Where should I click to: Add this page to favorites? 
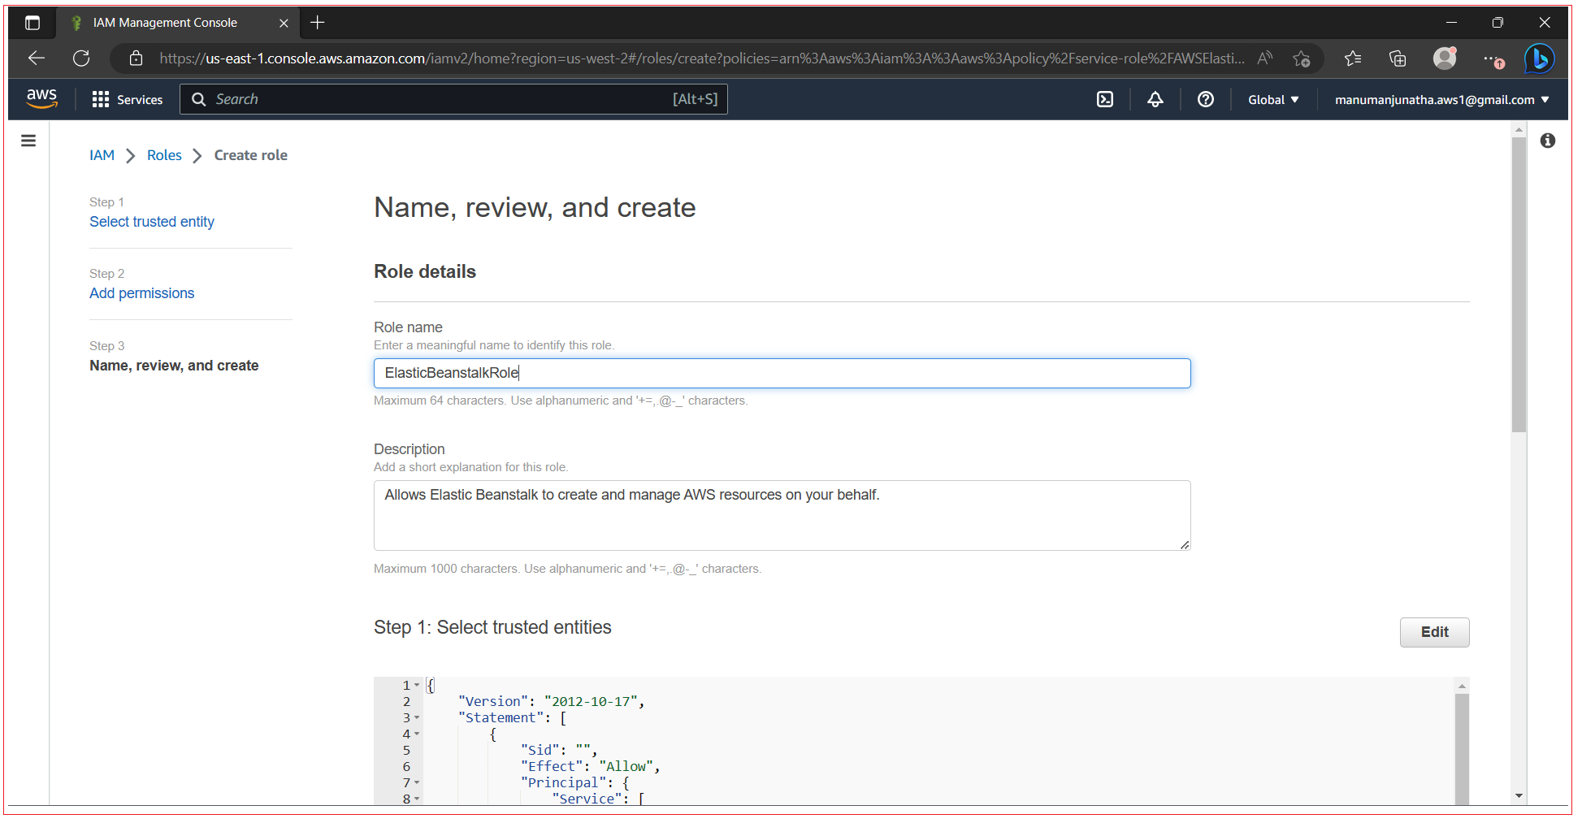pos(1302,58)
